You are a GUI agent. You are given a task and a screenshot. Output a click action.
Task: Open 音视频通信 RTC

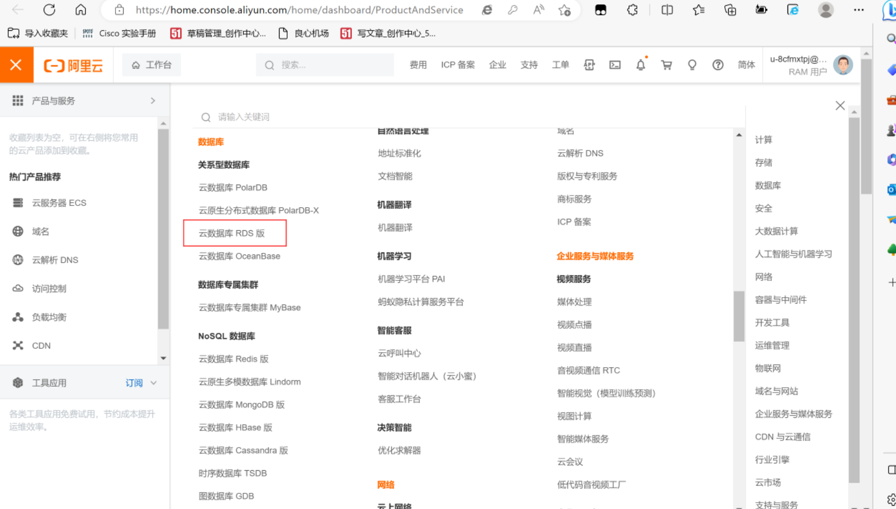coord(588,370)
